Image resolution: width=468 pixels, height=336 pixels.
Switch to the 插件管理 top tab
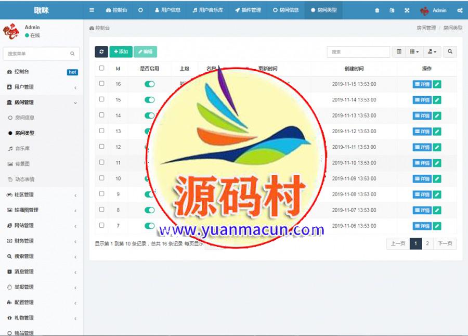click(x=248, y=10)
